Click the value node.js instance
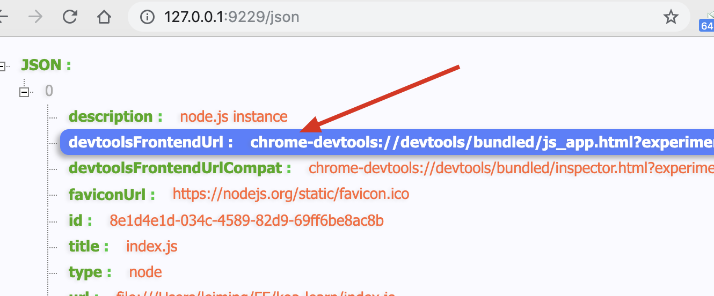This screenshot has width=714, height=296. pyautogui.click(x=234, y=116)
